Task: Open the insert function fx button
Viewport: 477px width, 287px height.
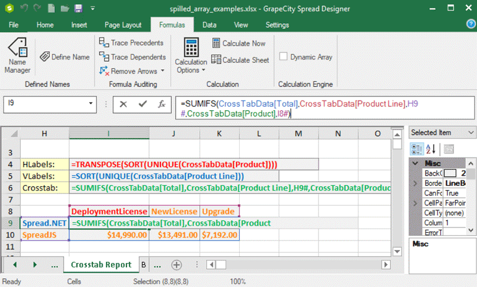Action: (161, 104)
